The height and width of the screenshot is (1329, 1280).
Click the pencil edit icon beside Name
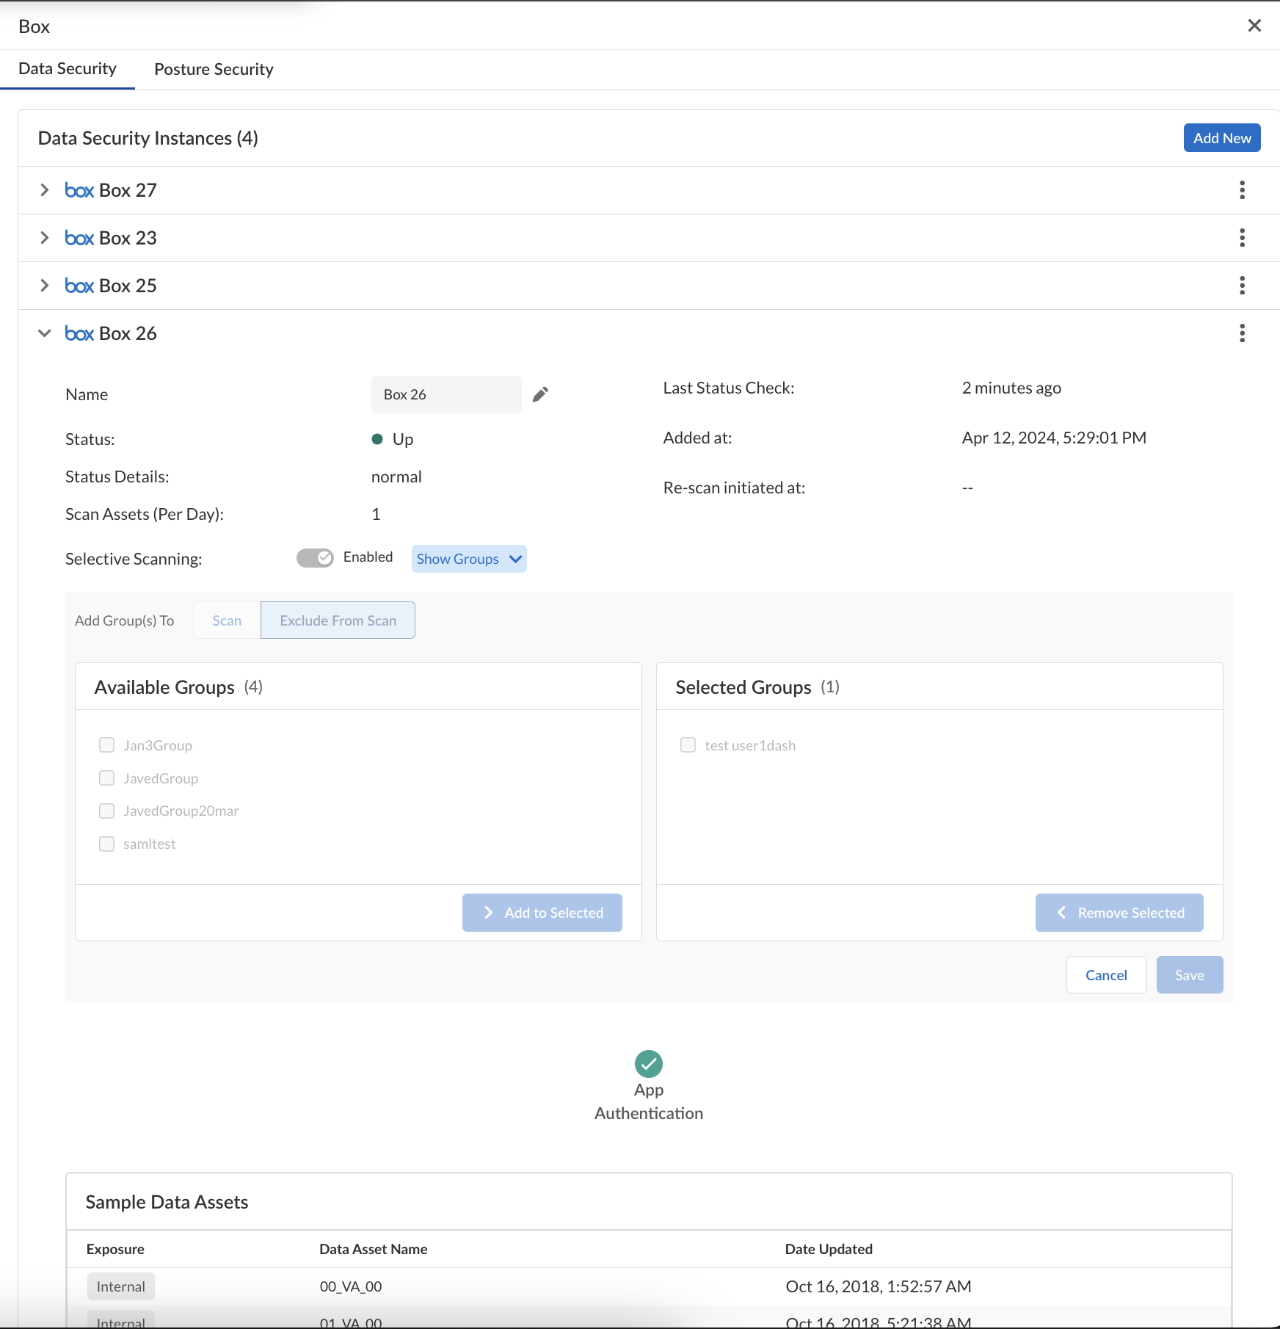click(x=540, y=394)
